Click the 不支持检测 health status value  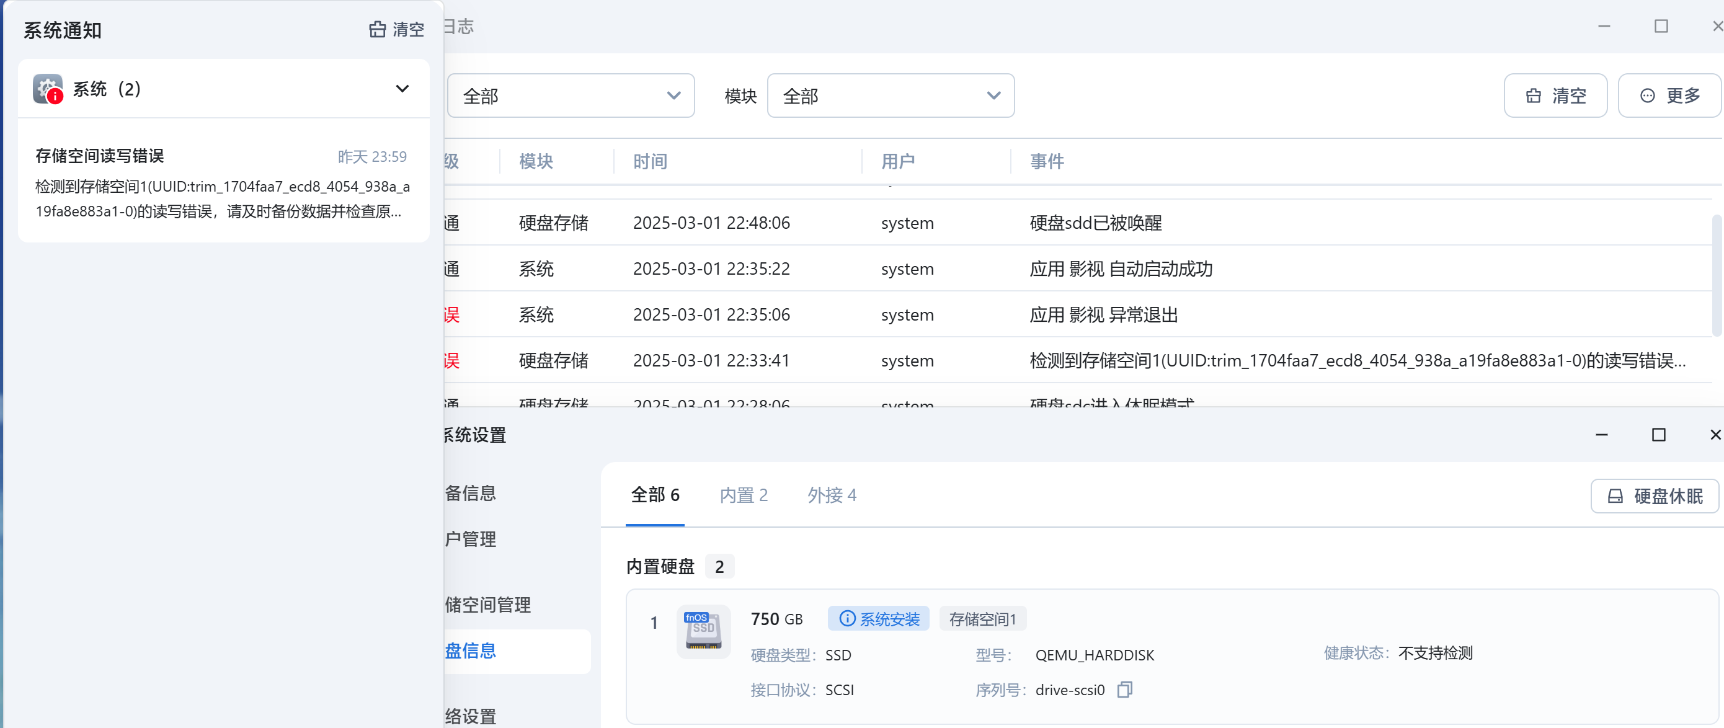(1435, 653)
